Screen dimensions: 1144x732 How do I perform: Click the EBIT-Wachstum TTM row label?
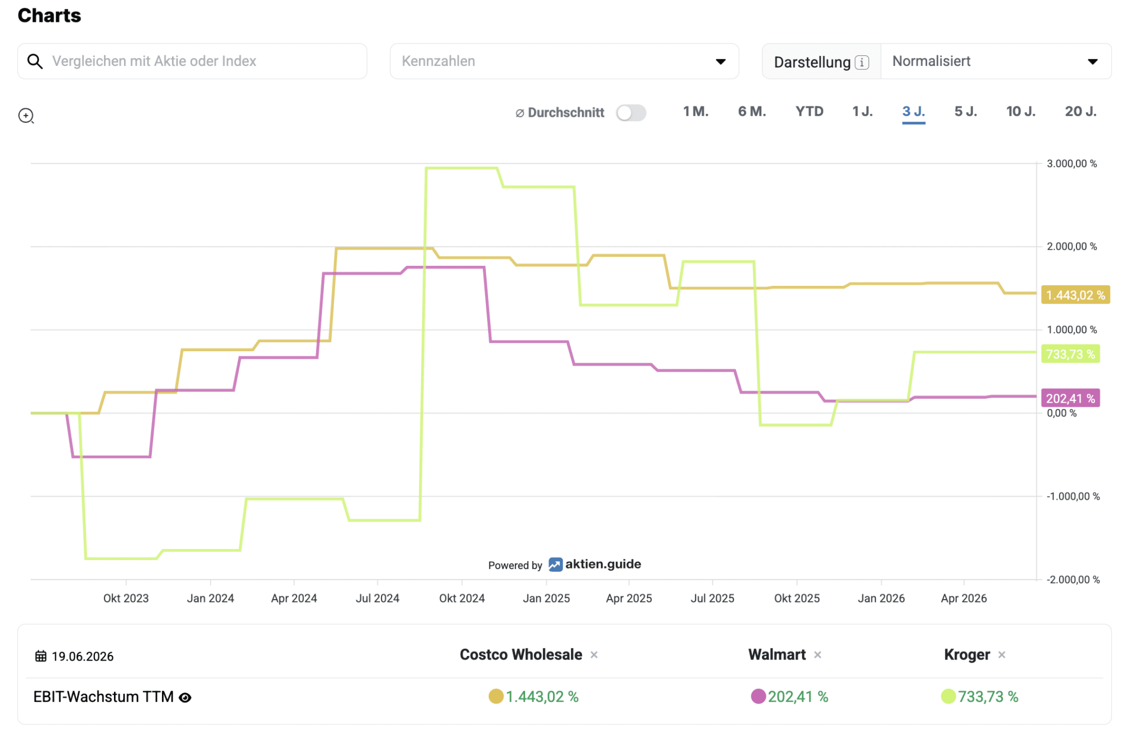pyautogui.click(x=103, y=697)
